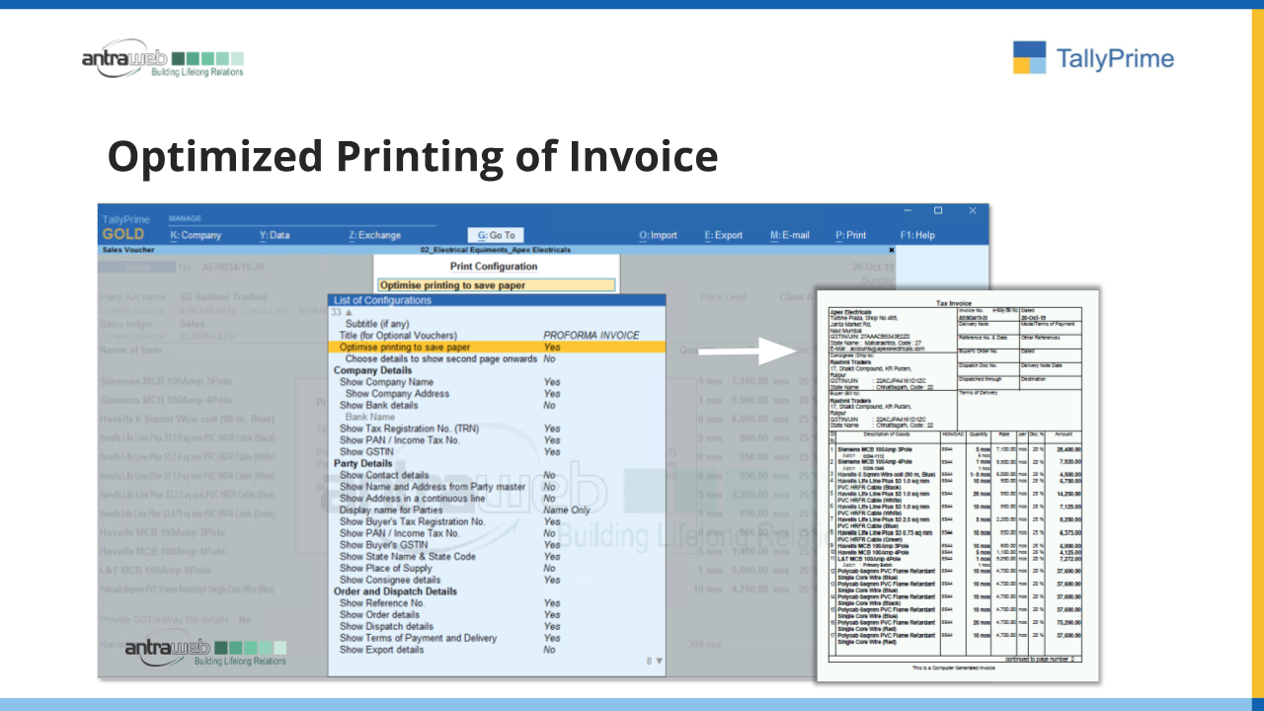Image resolution: width=1264 pixels, height=711 pixels.
Task: Click the Tax Invoice preview thumbnail
Action: tap(956, 485)
